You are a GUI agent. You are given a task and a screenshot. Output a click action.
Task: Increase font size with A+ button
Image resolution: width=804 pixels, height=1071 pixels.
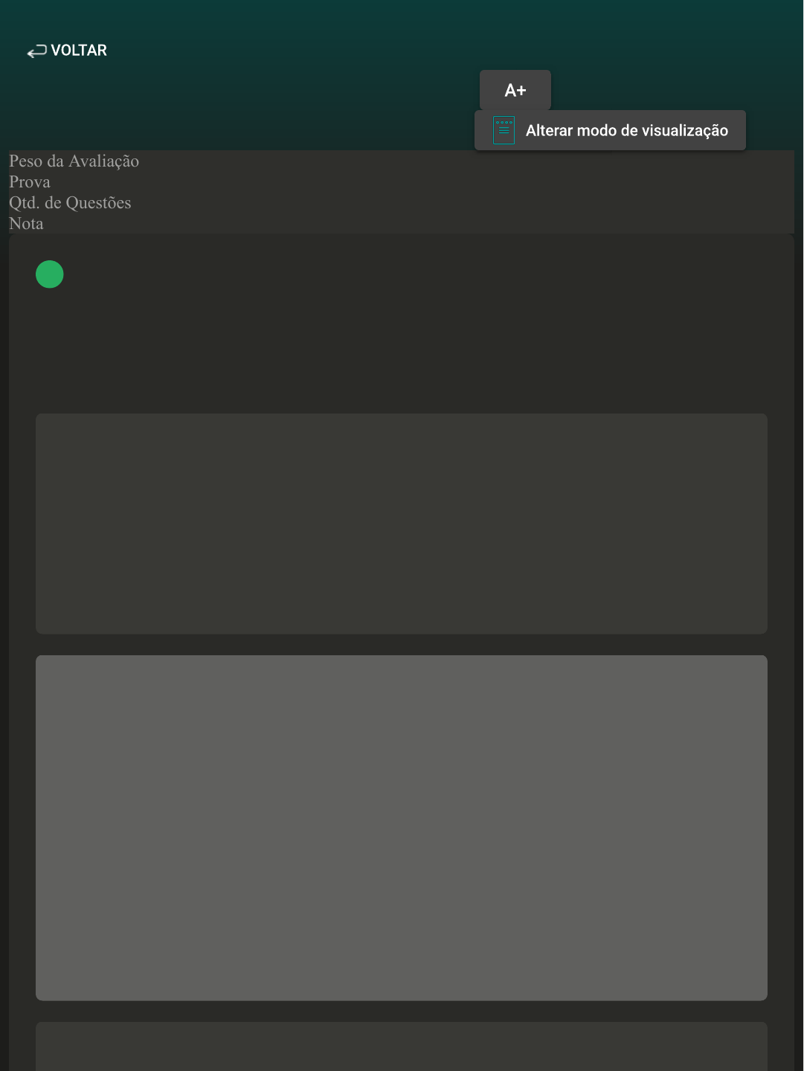pyautogui.click(x=515, y=90)
